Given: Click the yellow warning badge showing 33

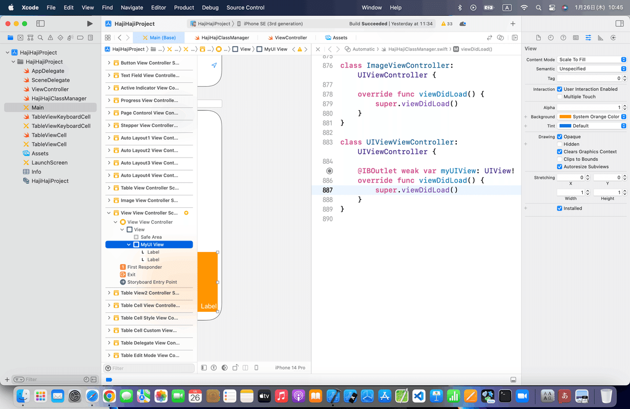Looking at the screenshot, I should coord(446,24).
